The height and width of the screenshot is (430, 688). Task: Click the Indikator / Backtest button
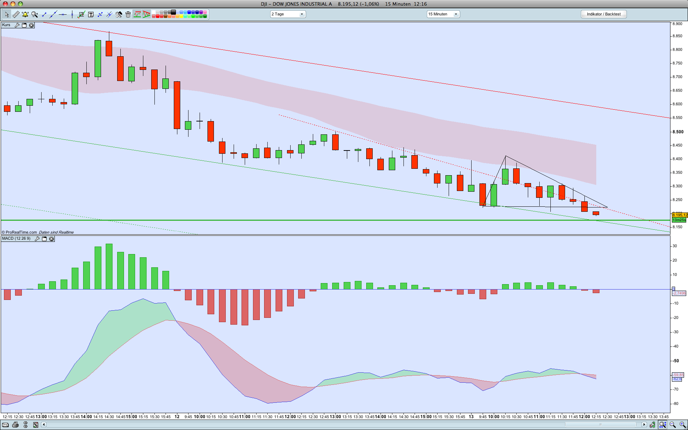(x=603, y=14)
